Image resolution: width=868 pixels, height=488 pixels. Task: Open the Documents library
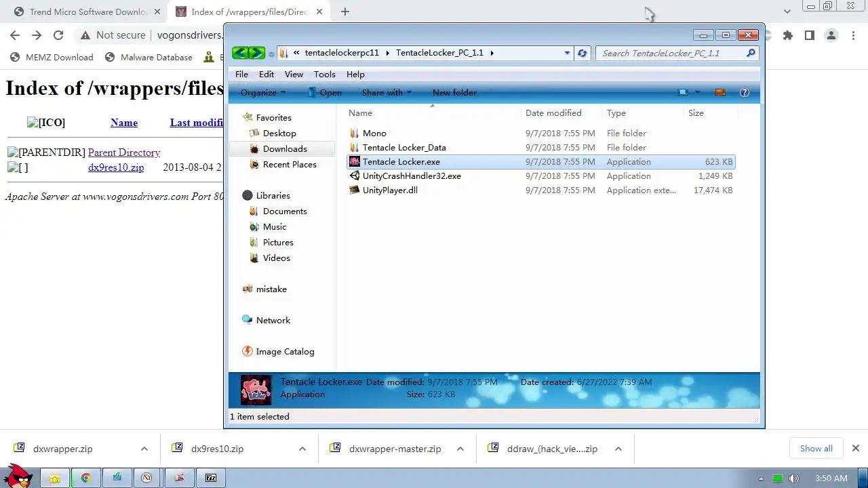coord(285,211)
